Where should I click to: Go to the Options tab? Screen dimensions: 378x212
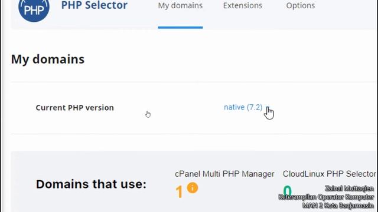301,5
